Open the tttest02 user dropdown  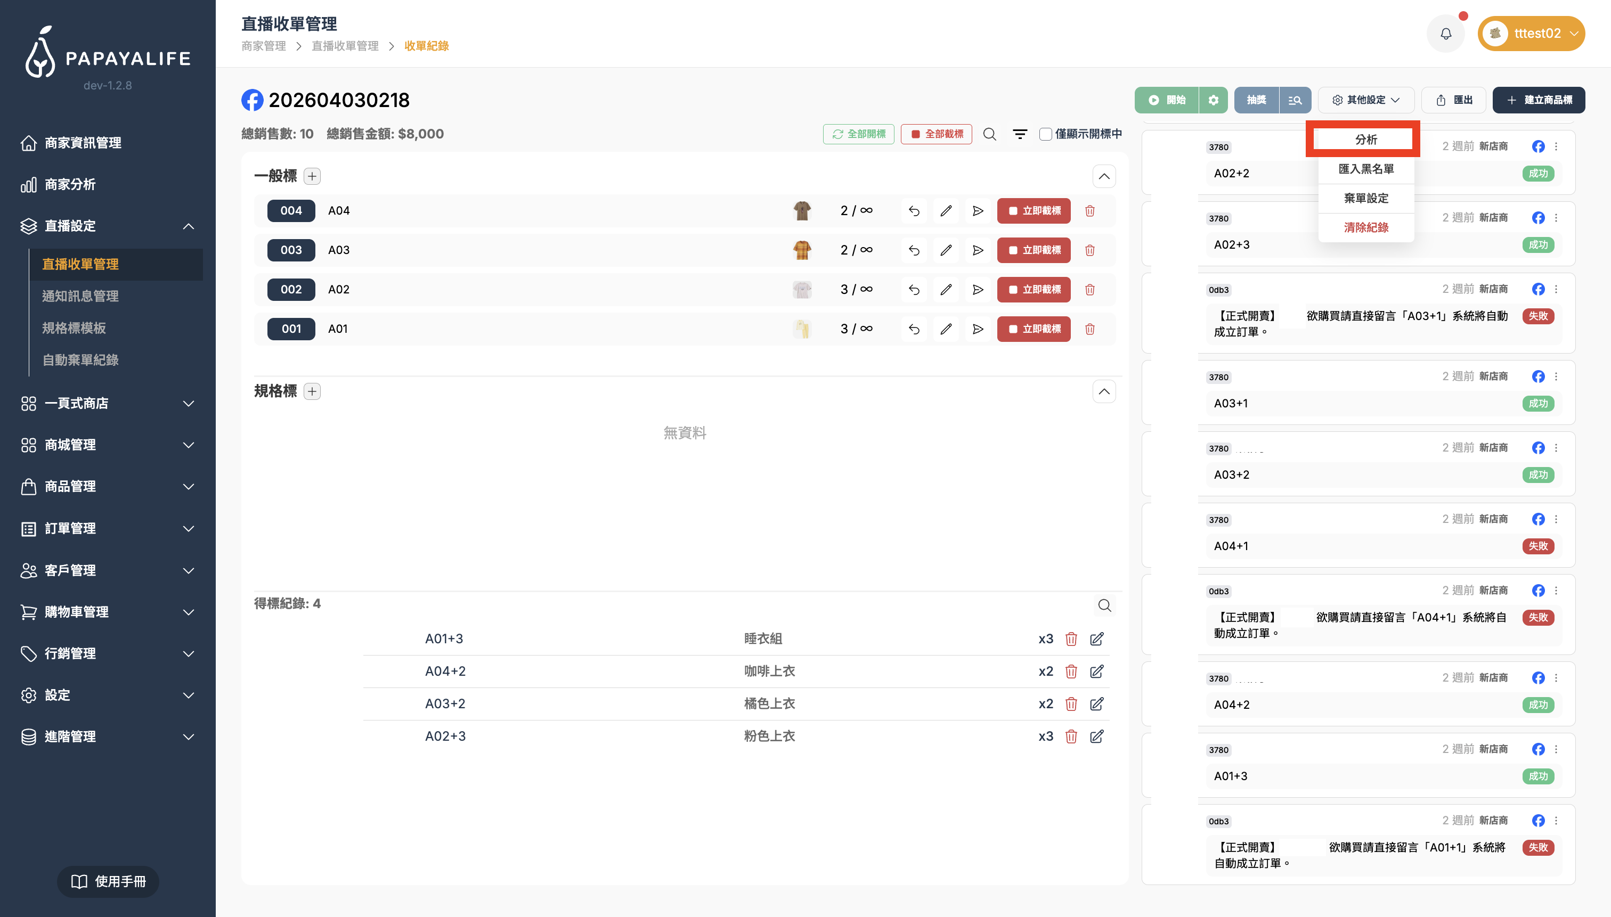coord(1531,34)
